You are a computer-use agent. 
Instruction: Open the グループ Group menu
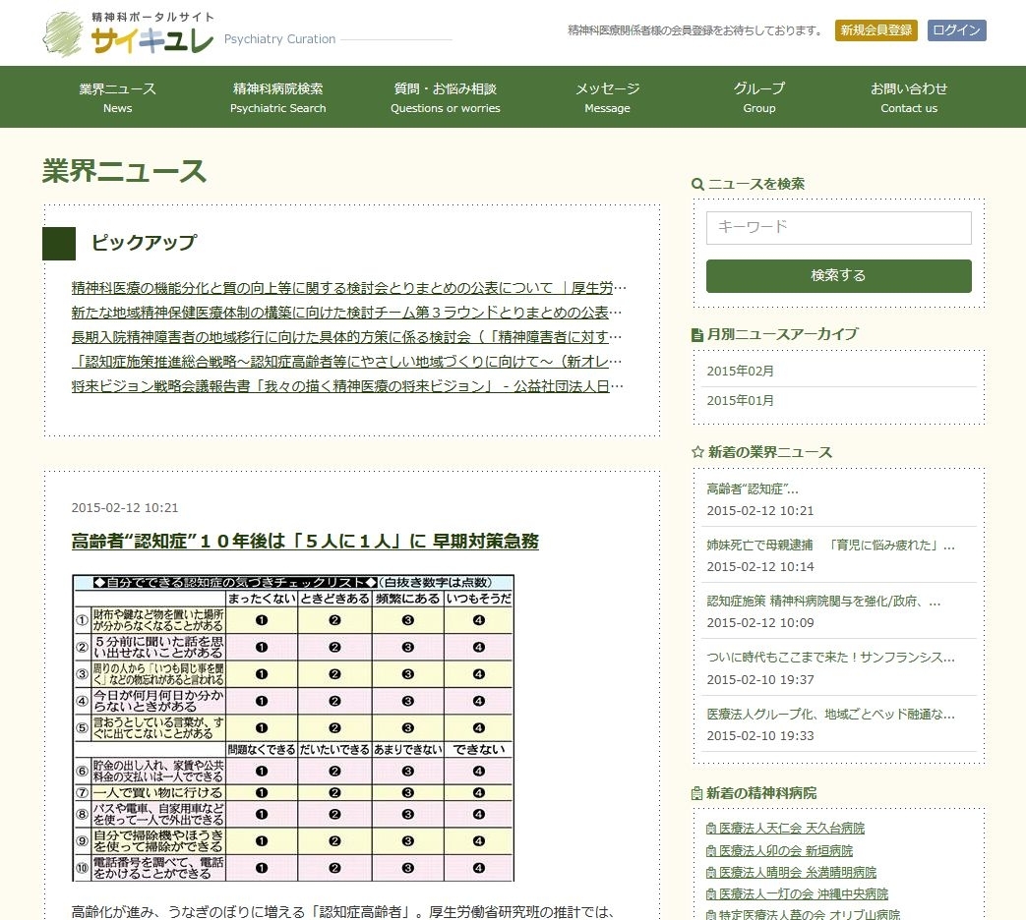tap(759, 97)
